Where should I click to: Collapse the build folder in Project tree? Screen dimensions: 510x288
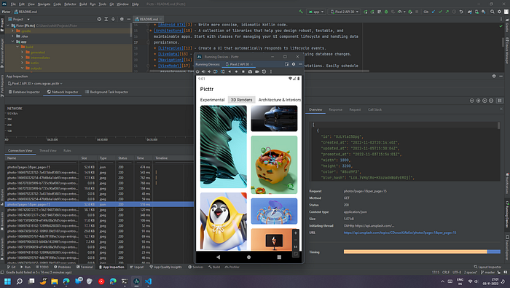tap(17, 47)
